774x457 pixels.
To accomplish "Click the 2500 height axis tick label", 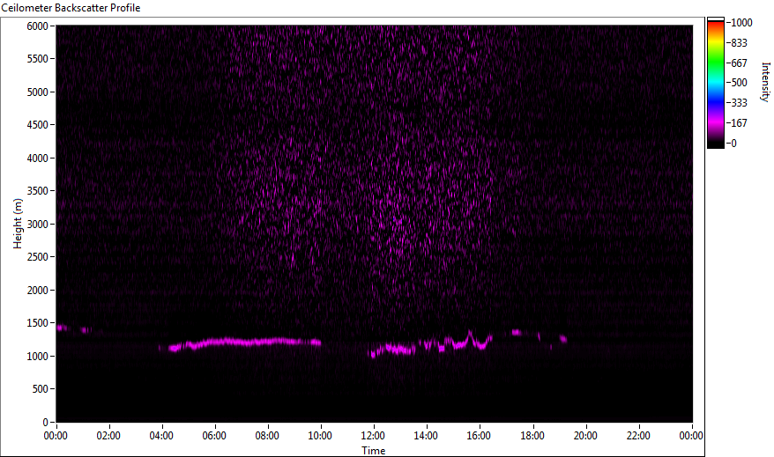I will click(38, 257).
